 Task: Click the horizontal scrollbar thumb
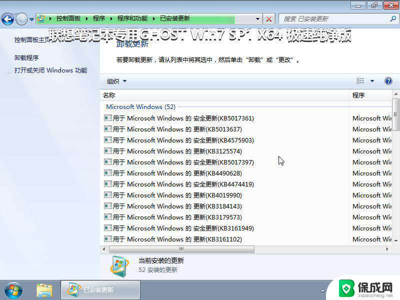click(x=181, y=249)
